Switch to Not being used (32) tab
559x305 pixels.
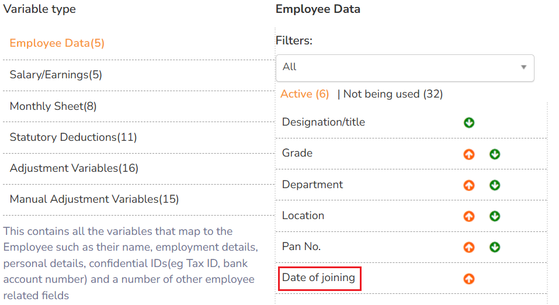coord(393,94)
